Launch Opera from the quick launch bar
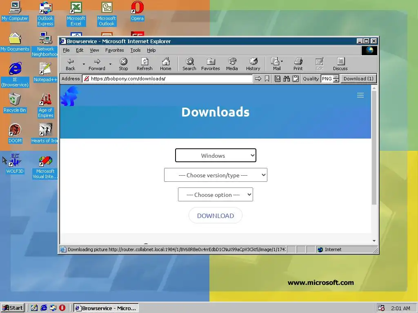This screenshot has width=418, height=313. point(62,308)
